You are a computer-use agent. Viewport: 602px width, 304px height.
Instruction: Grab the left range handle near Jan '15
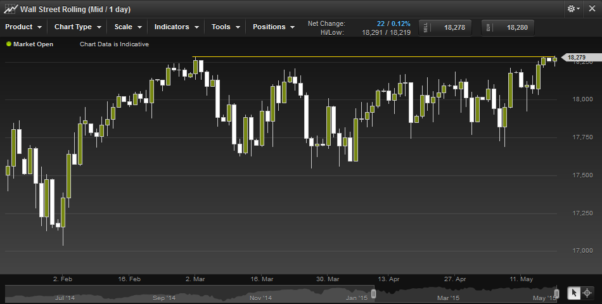click(x=374, y=293)
